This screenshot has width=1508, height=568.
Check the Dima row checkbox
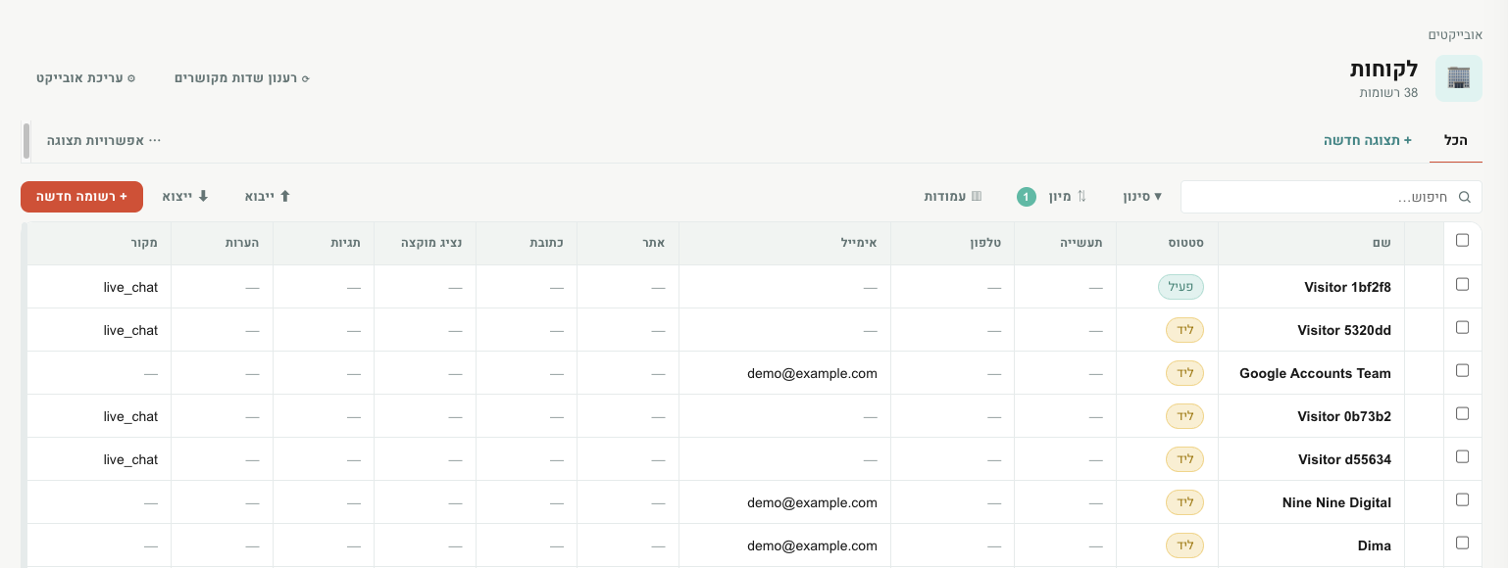(1463, 544)
